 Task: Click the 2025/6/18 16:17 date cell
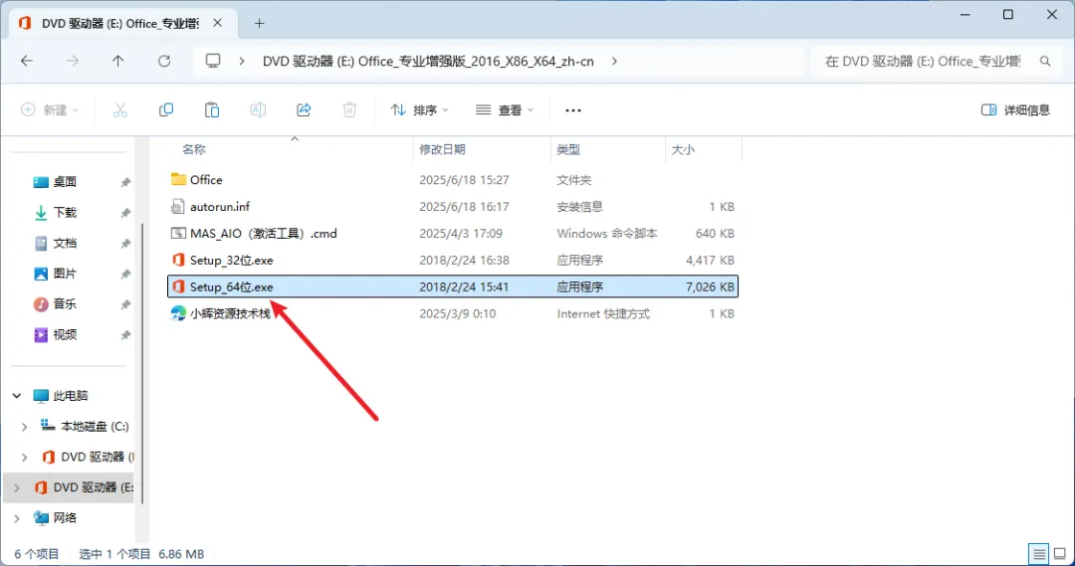(x=464, y=206)
